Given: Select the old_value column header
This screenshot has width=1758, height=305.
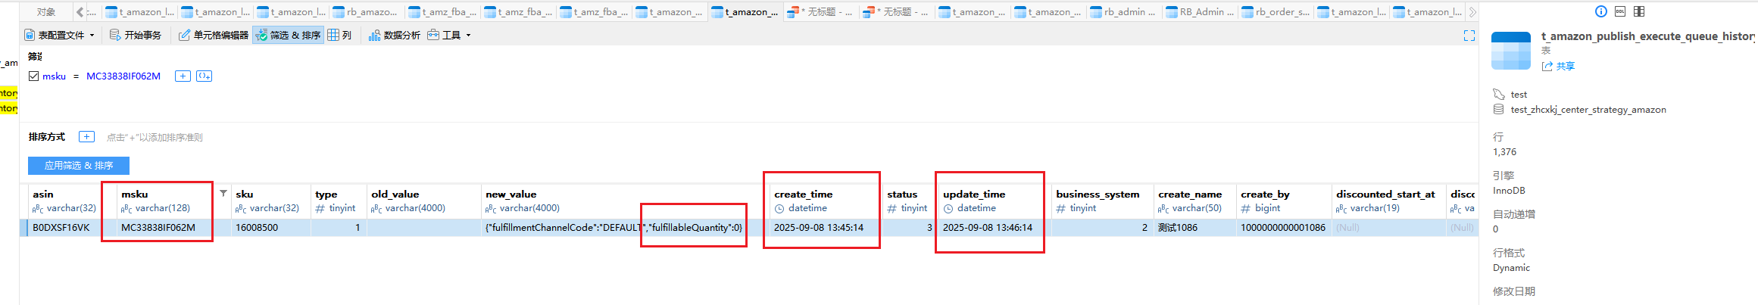Looking at the screenshot, I should (423, 201).
